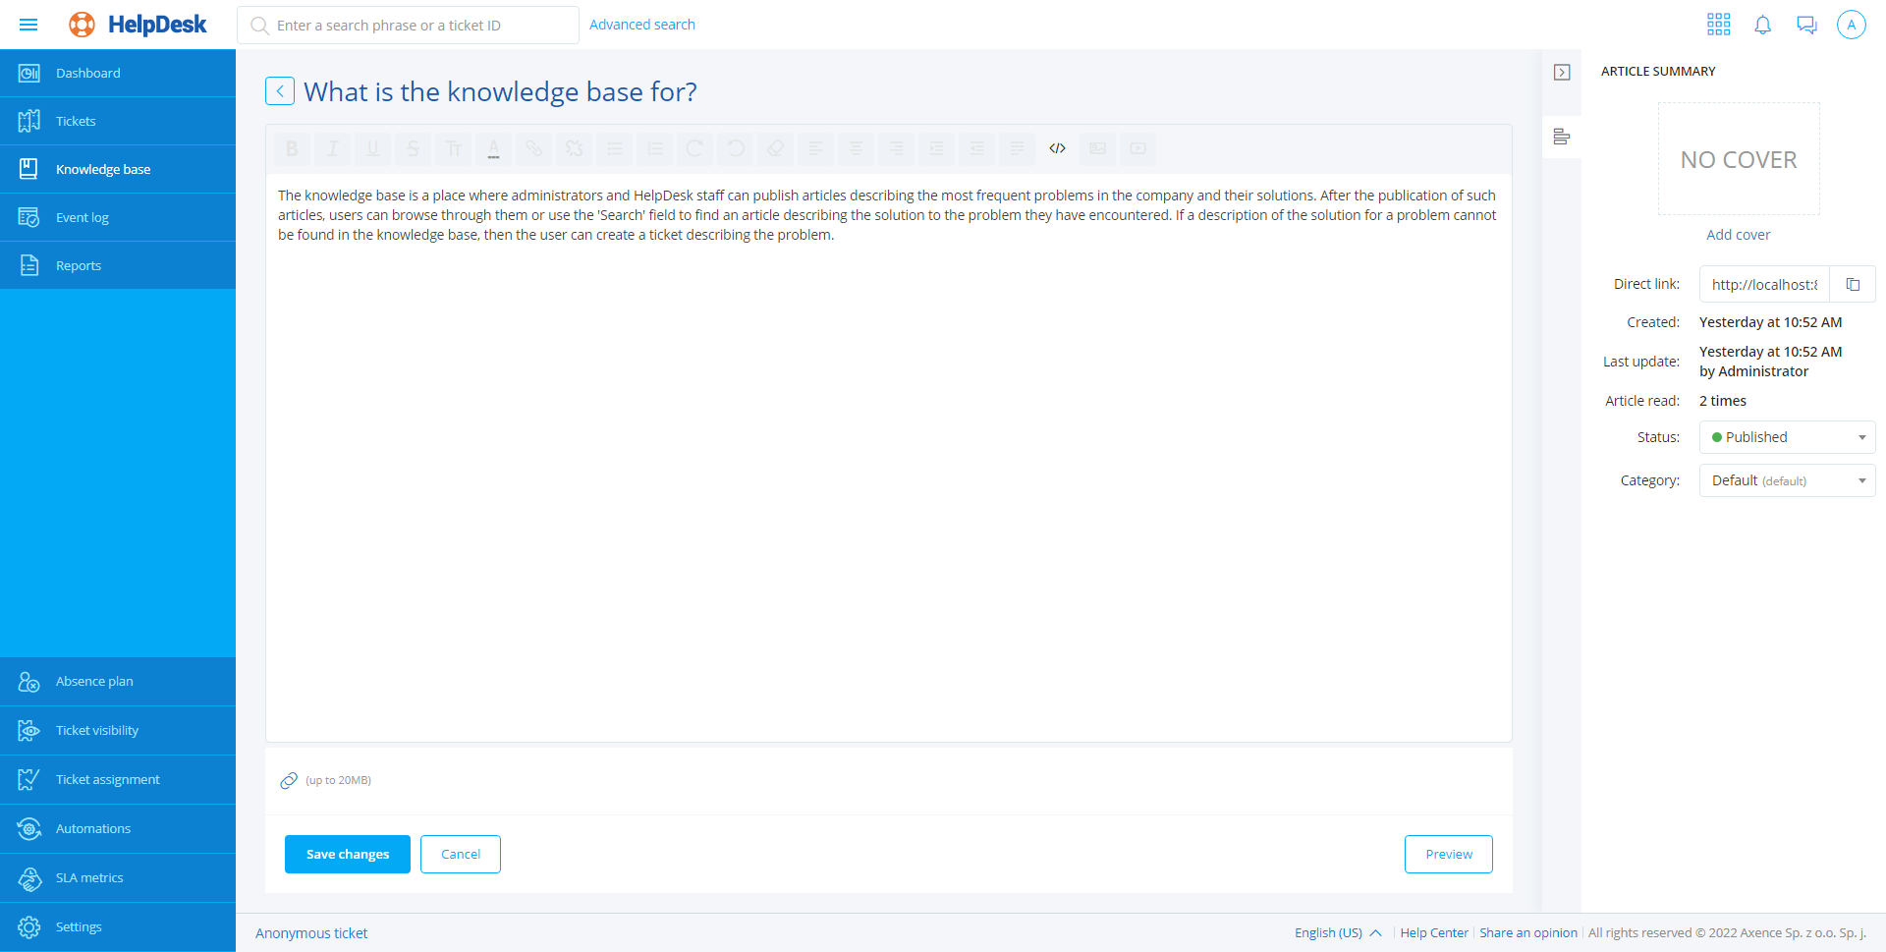Go to Tickets in the sidebar
Image resolution: width=1886 pixels, height=952 pixels.
76,121
